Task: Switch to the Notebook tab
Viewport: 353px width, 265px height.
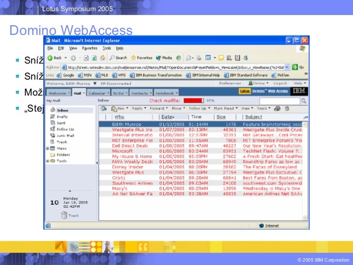Action: point(166,93)
